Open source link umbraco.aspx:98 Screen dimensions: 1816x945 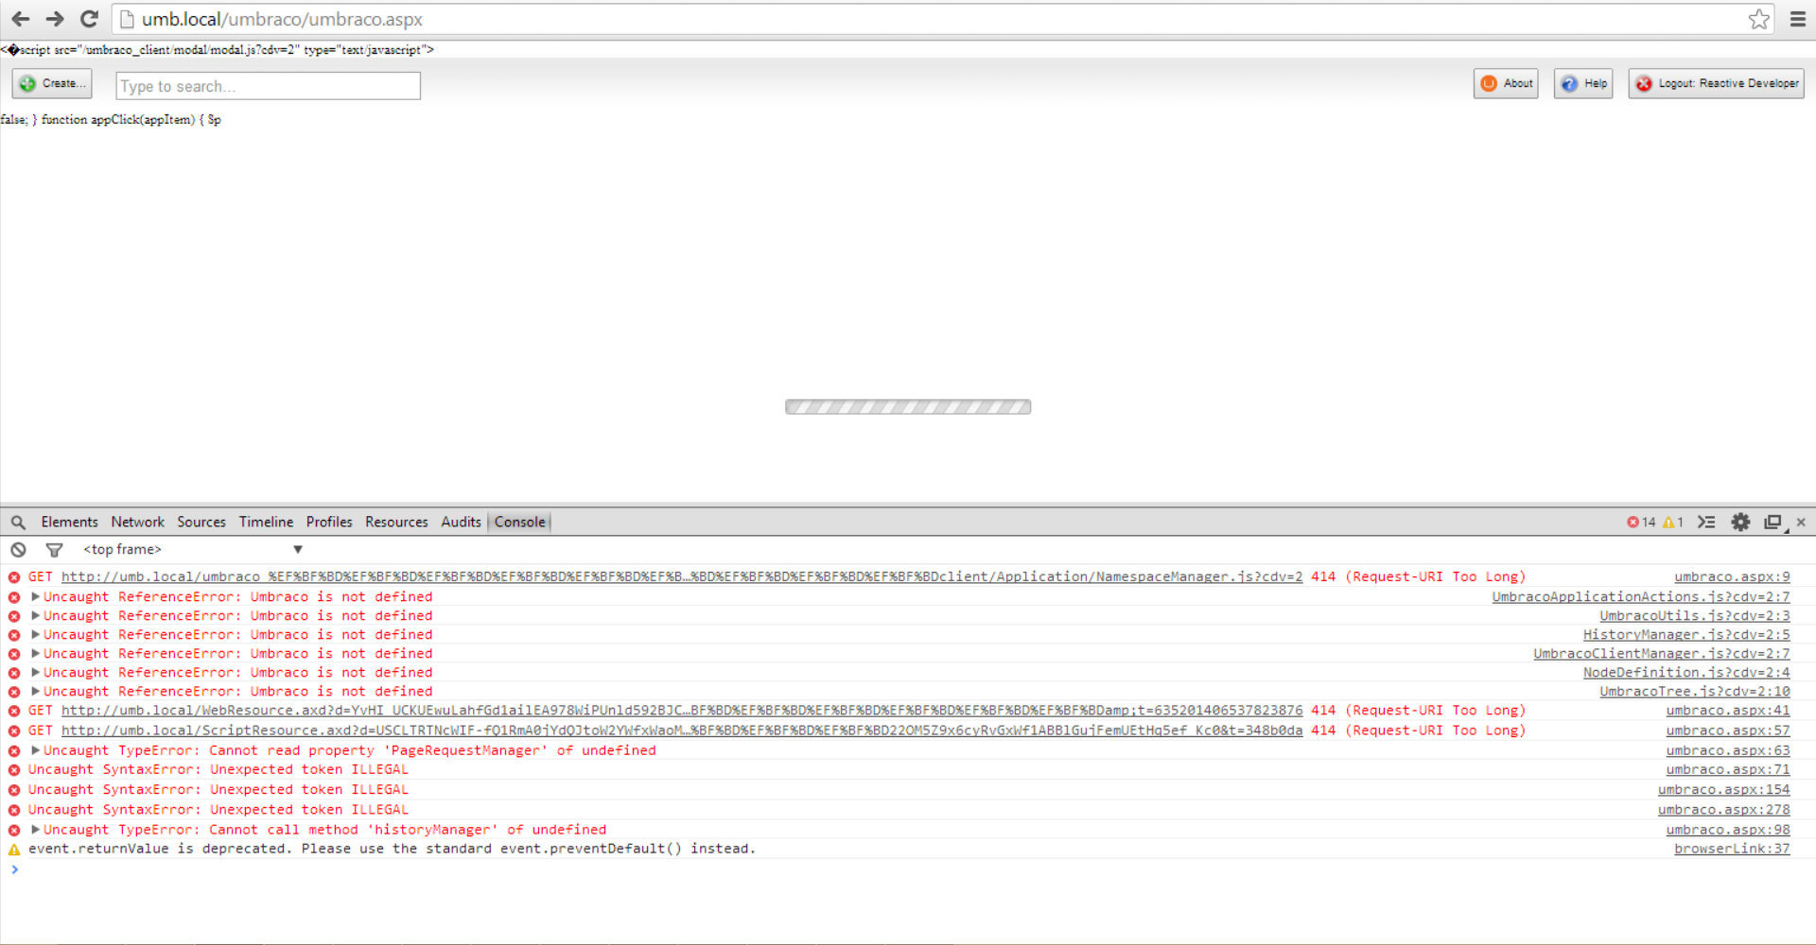click(x=1728, y=830)
